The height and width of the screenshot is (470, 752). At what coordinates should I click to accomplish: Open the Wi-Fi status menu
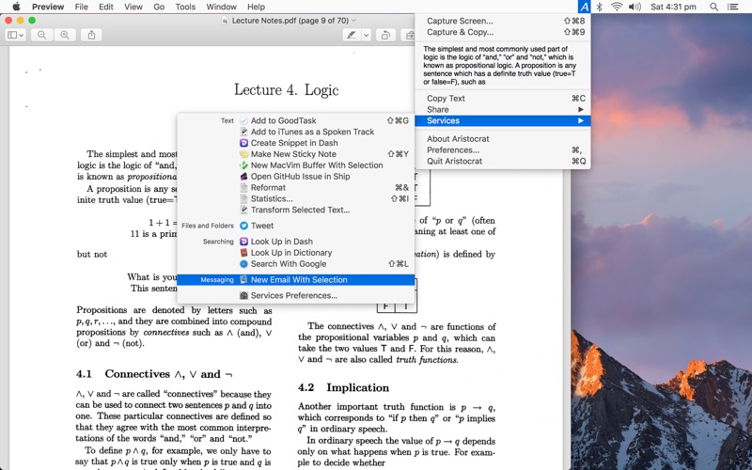coord(617,7)
